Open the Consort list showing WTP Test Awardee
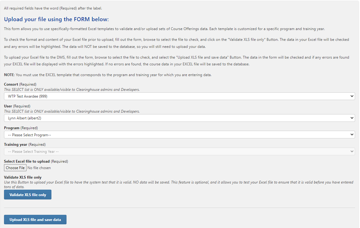 point(179,96)
